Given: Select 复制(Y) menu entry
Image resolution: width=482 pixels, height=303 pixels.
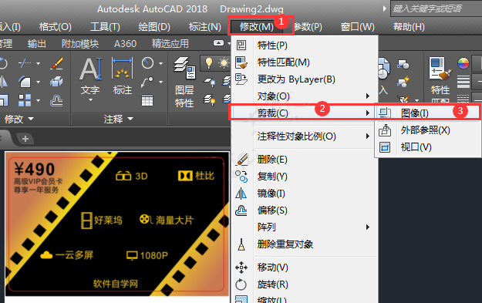Looking at the screenshot, I should click(x=305, y=177).
